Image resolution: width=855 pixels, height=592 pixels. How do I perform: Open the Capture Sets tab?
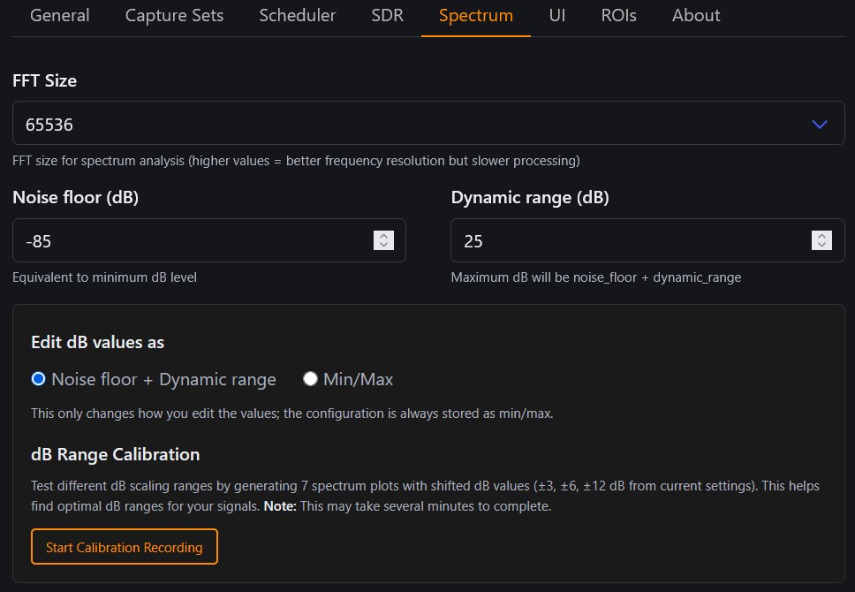tap(174, 16)
